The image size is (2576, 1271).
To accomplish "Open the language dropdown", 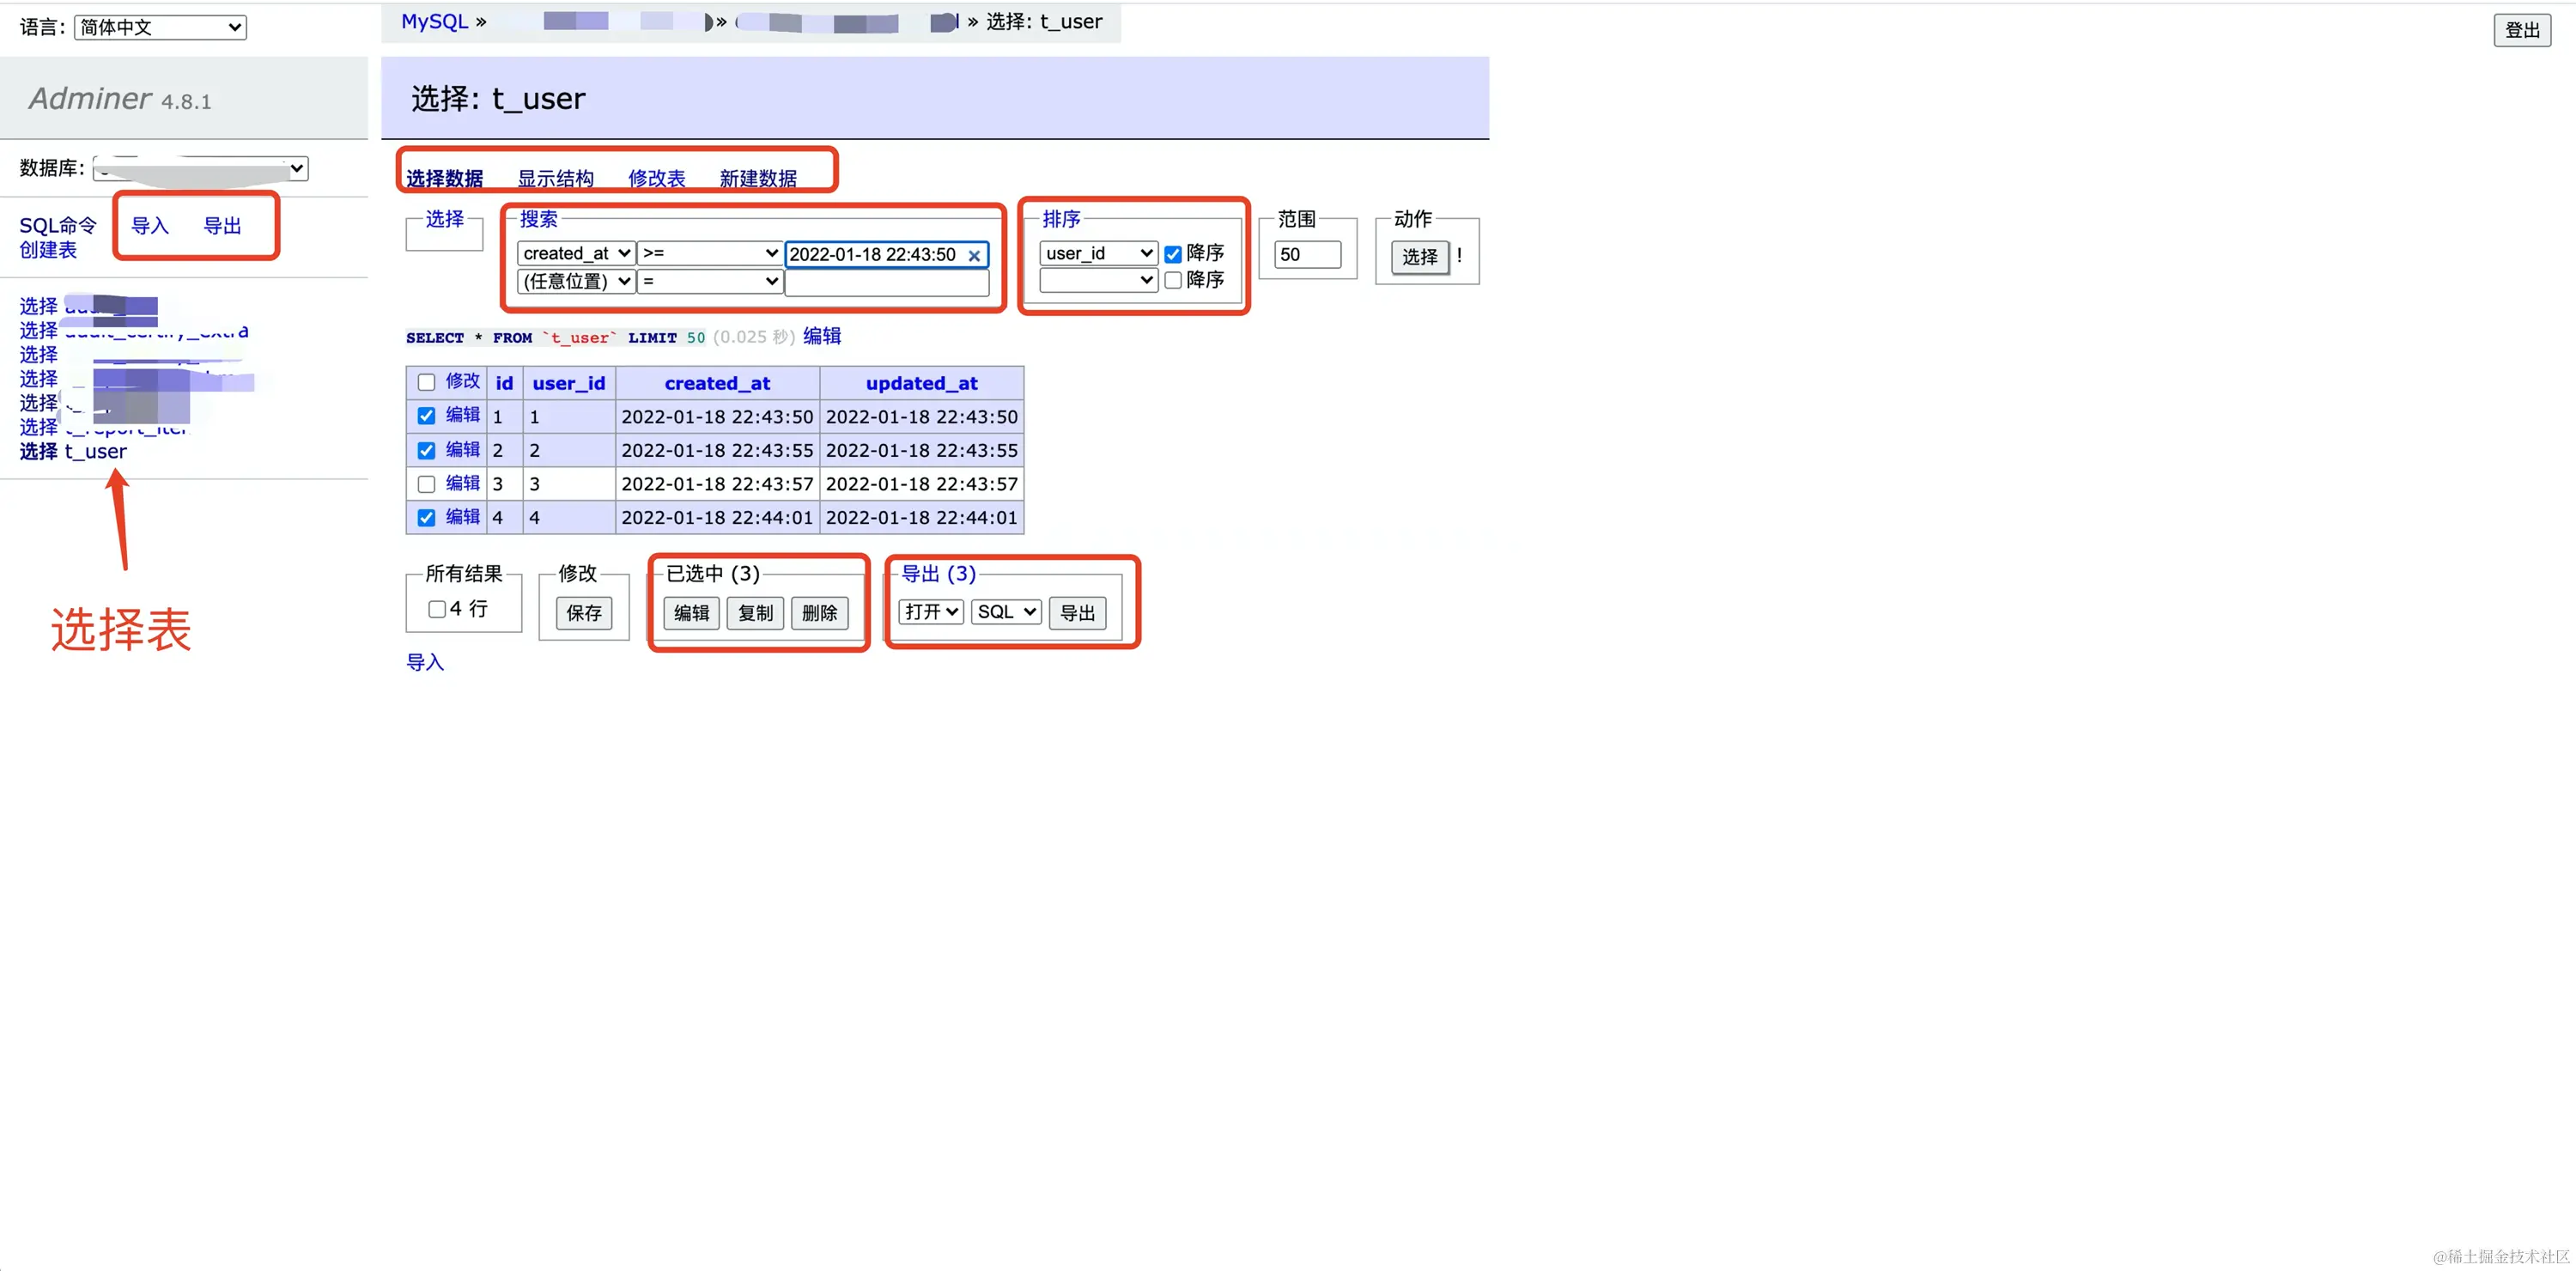I will coord(160,28).
